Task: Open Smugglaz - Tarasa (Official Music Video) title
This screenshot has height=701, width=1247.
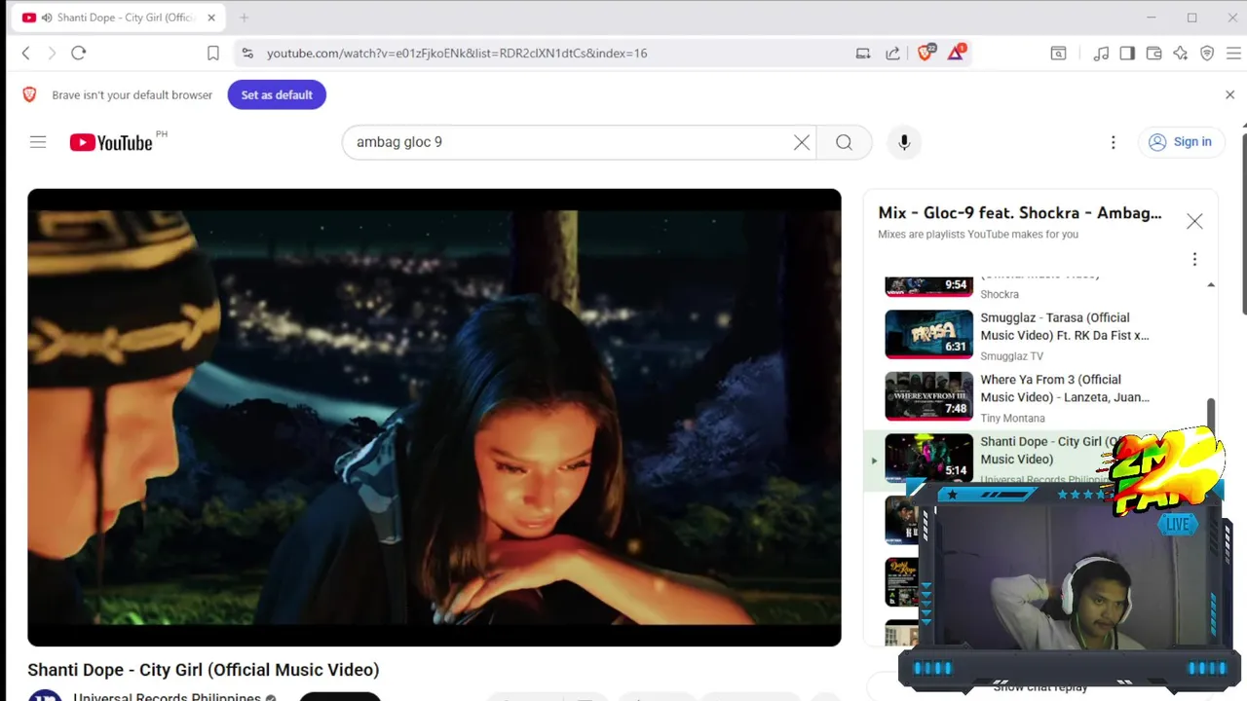Action: 1065,326
